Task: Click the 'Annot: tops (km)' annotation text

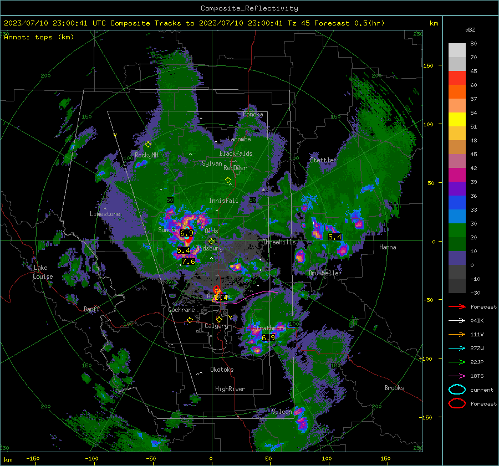Action: 39,37
